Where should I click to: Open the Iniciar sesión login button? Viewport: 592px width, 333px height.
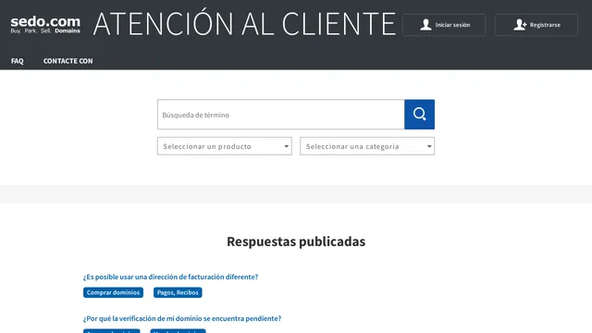coord(444,25)
